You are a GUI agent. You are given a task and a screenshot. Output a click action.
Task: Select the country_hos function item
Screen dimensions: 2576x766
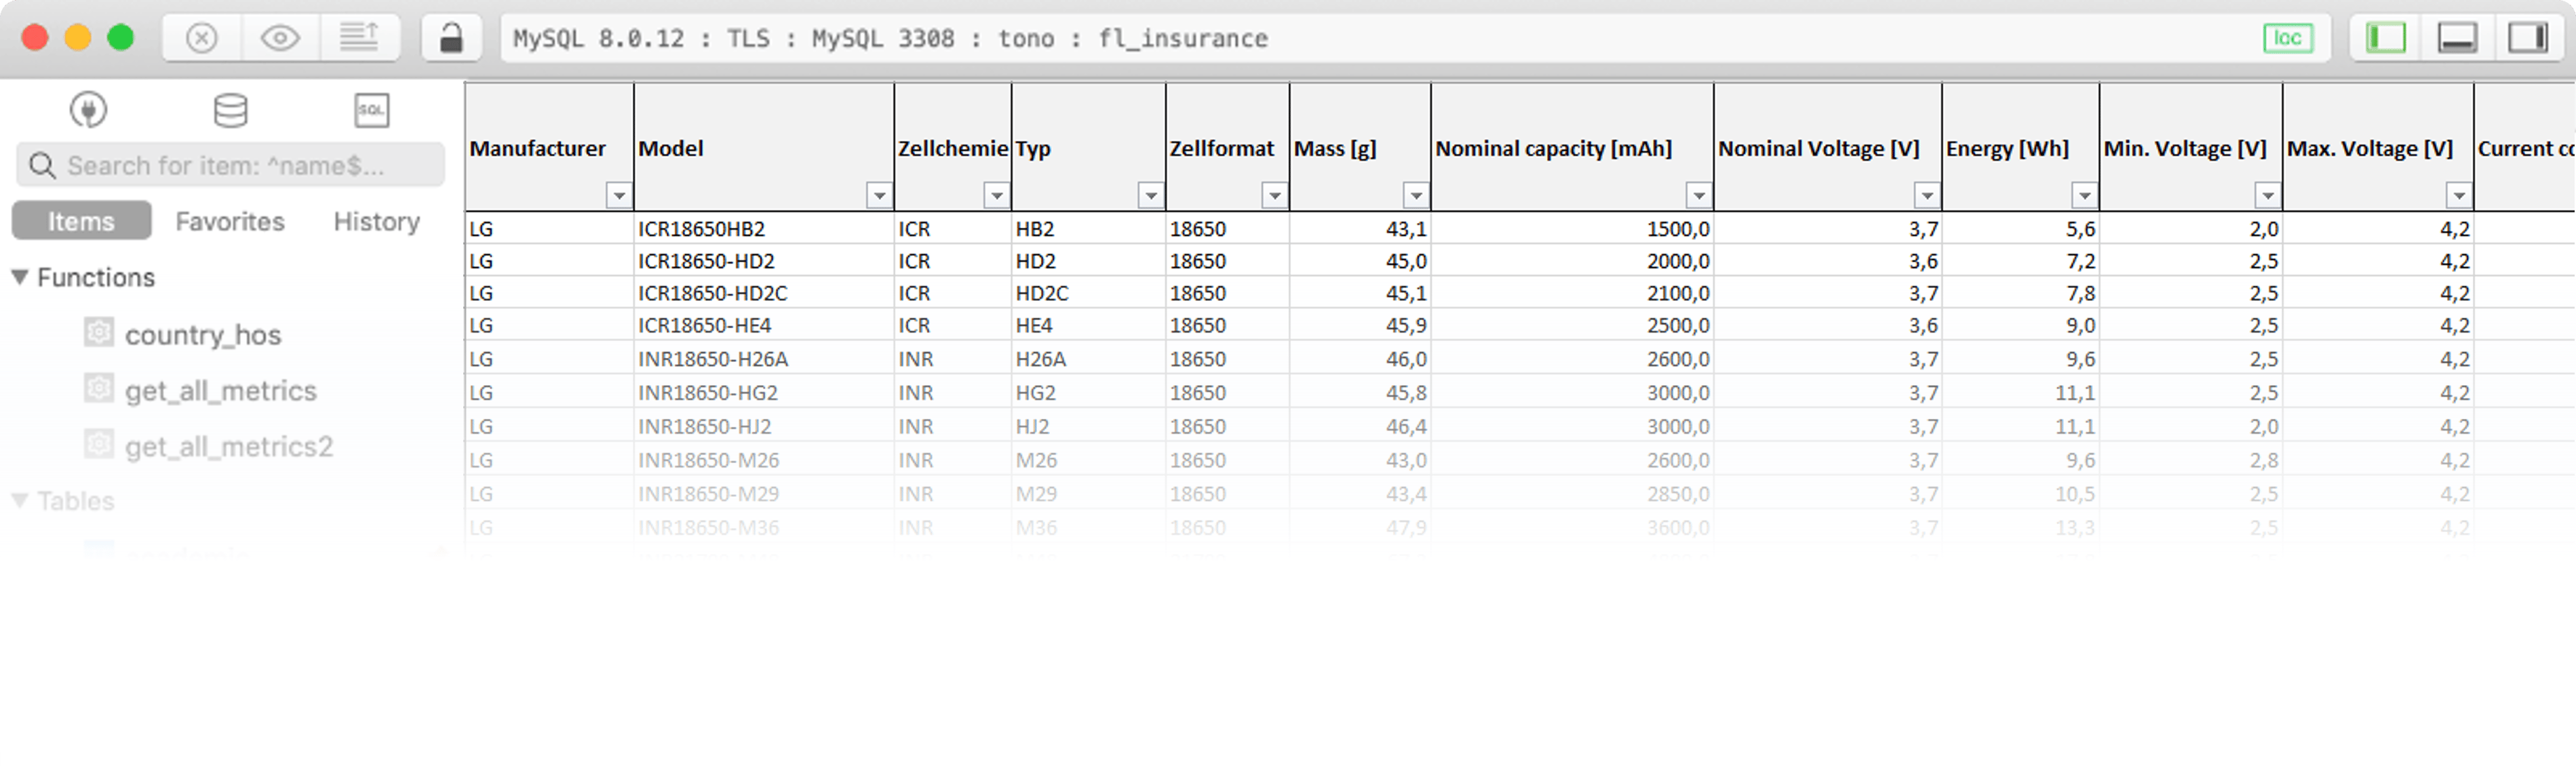pyautogui.click(x=202, y=335)
